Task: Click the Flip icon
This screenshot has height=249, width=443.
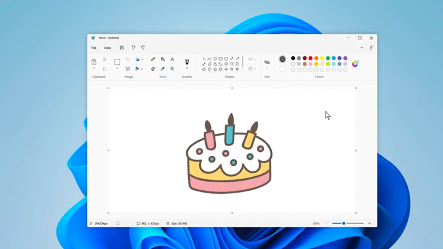Action: pyautogui.click(x=137, y=69)
